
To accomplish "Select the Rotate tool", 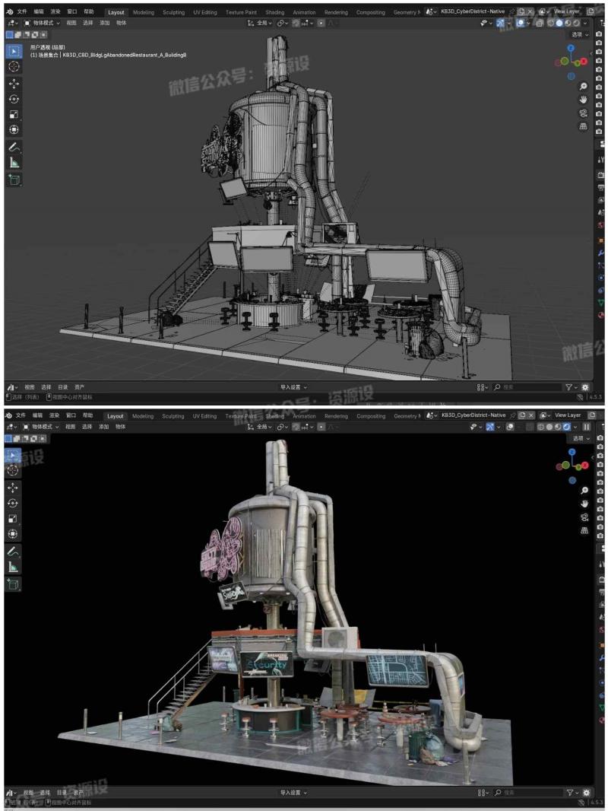I will click(12, 99).
